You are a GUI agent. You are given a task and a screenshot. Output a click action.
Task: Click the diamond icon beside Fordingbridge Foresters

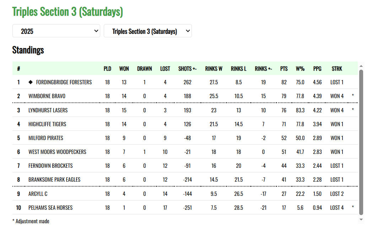[x=31, y=82]
